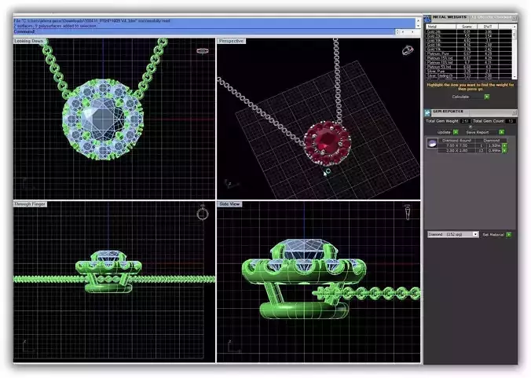Click ring orientation icon in Looking Down viewport

(203, 51)
